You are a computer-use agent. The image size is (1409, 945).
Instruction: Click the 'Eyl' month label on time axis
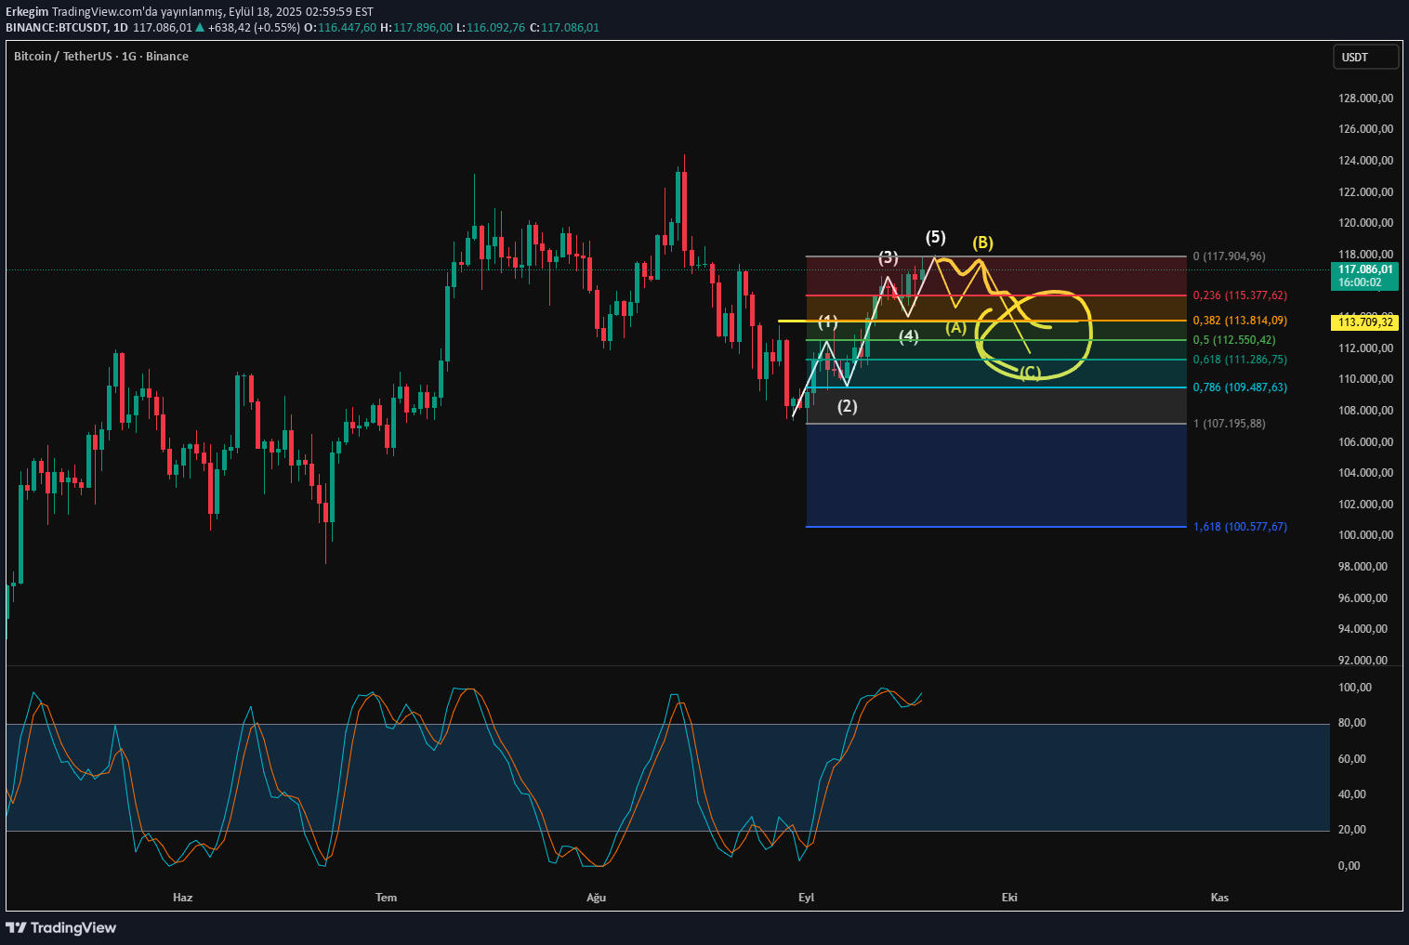coord(806,898)
